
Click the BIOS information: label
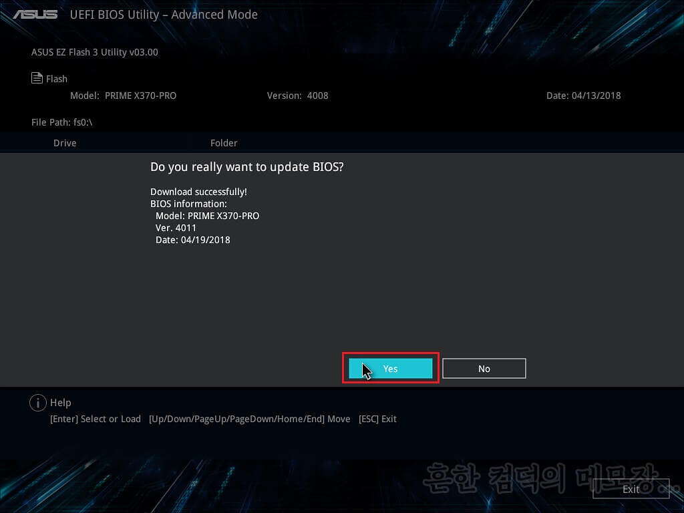click(x=188, y=204)
